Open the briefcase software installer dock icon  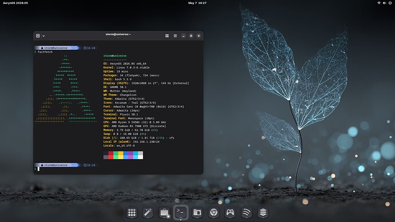tap(164, 213)
